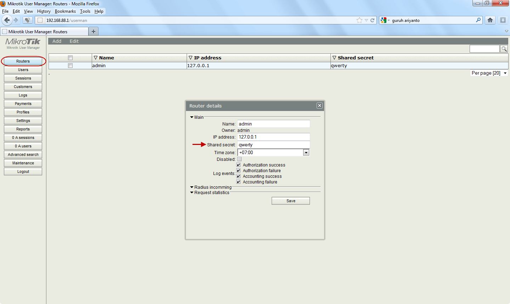The image size is (510, 304).
Task: Open the Bookmarks menu
Action: point(65,11)
